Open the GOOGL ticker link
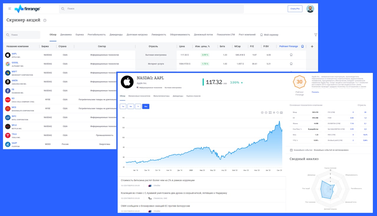This screenshot has height=216, width=377. pyautogui.click(x=15, y=63)
